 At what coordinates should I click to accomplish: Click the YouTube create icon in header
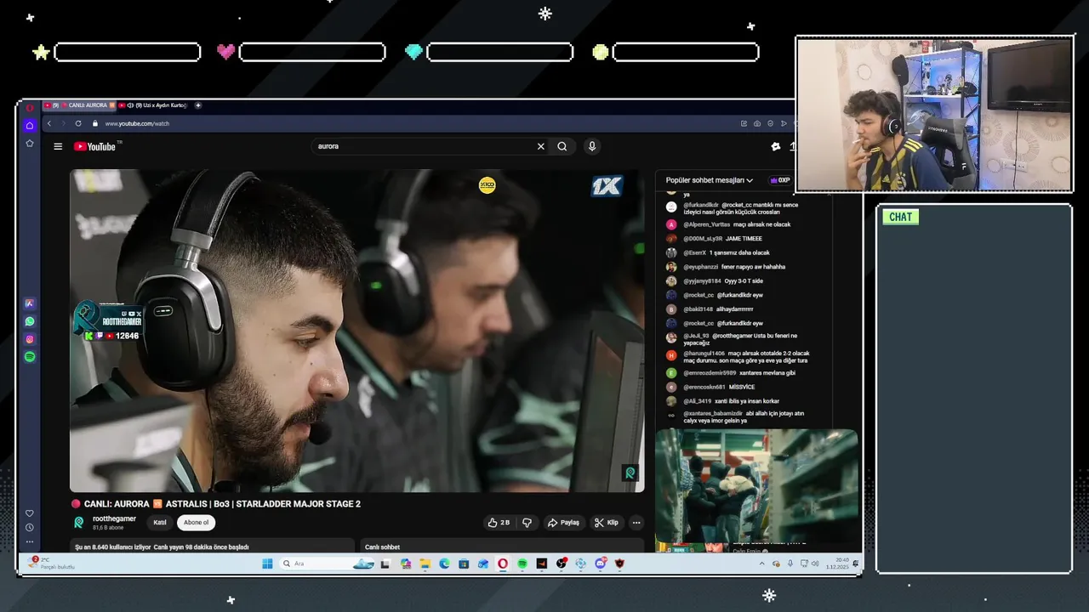pyautogui.click(x=776, y=146)
